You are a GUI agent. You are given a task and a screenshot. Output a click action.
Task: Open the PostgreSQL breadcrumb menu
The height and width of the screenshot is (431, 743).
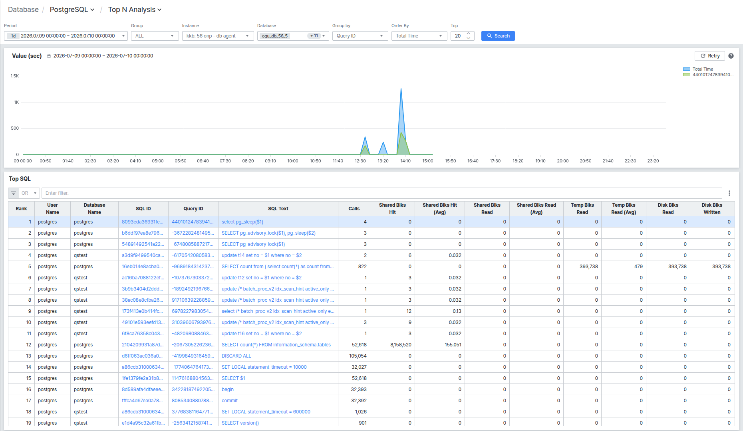click(72, 10)
